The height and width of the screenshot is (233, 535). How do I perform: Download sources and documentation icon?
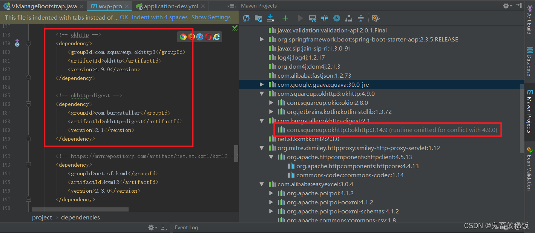pos(270,18)
